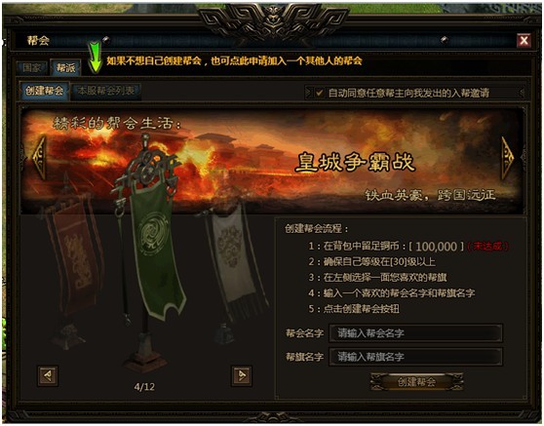Click the 未达成 status text
This screenshot has height=426, width=544.
point(487,247)
